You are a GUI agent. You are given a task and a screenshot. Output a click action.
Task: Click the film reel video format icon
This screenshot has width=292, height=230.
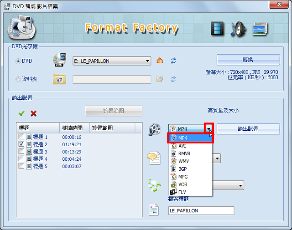pos(155,129)
